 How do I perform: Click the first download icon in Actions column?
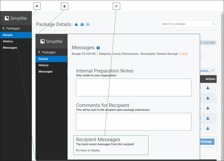pos(208,88)
